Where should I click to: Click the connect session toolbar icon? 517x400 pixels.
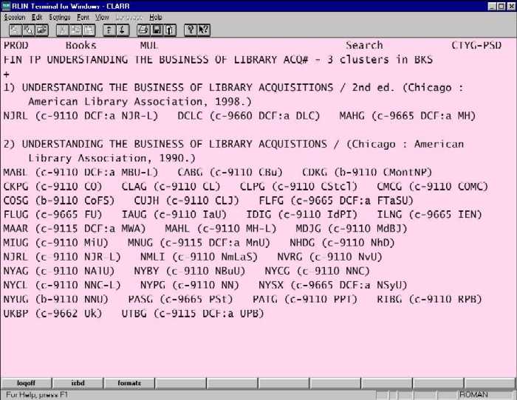[16, 30]
